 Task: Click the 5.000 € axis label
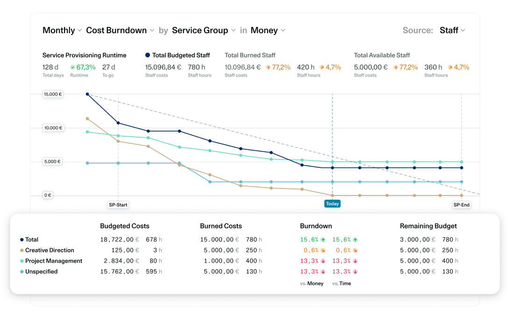click(52, 161)
